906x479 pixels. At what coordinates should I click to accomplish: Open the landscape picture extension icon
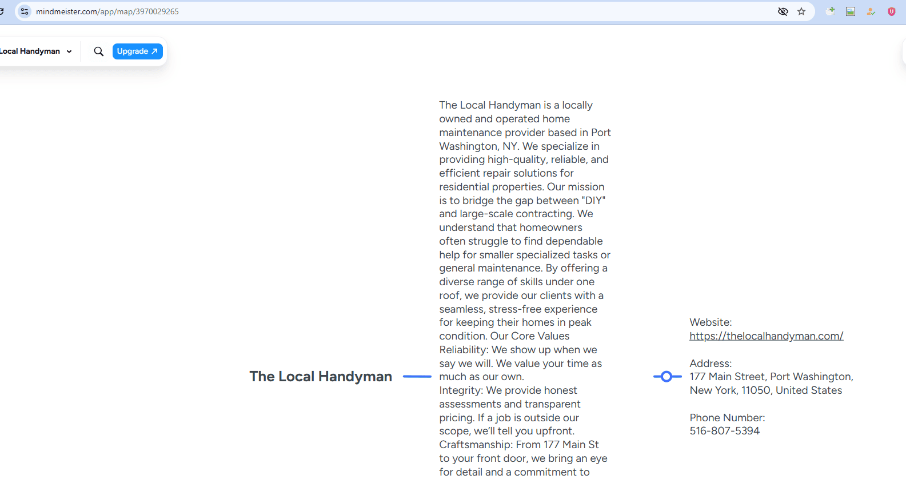tap(851, 11)
